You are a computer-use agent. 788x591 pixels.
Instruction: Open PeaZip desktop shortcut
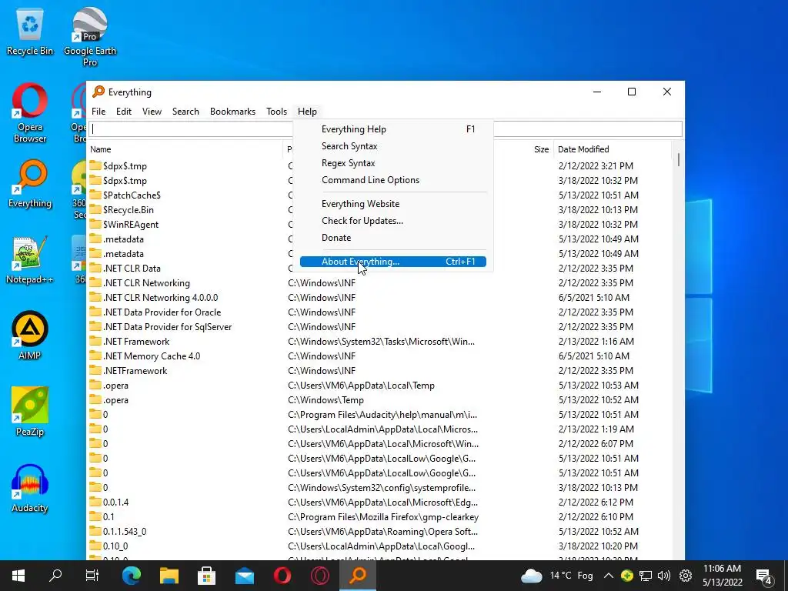pyautogui.click(x=30, y=412)
